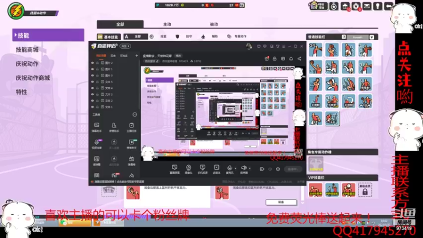Click the 装备 button
Viewport: 423px width, 238px height.
pos(281,202)
